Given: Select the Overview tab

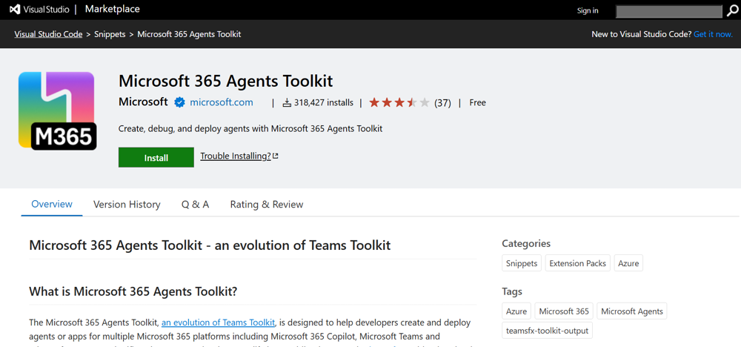Looking at the screenshot, I should coord(52,205).
